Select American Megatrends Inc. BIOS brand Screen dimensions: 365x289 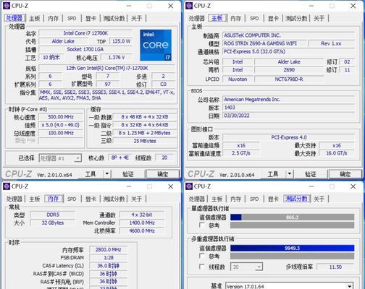pyautogui.click(x=288, y=100)
